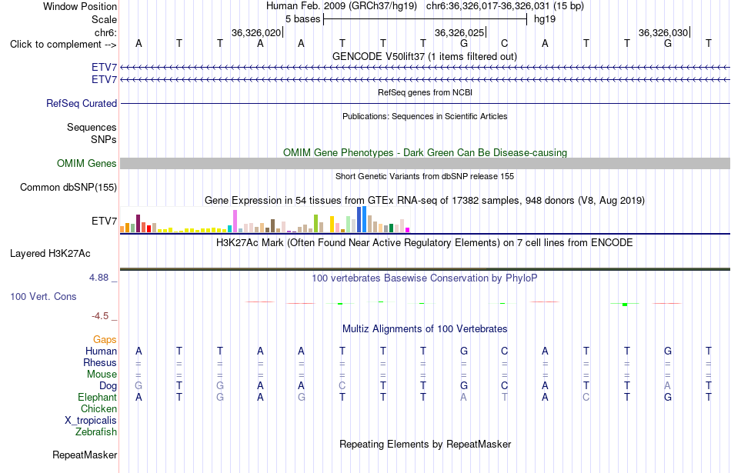Click the dark maroon bar in the GTEx chart
This screenshot has width=731, height=473.
[138, 223]
